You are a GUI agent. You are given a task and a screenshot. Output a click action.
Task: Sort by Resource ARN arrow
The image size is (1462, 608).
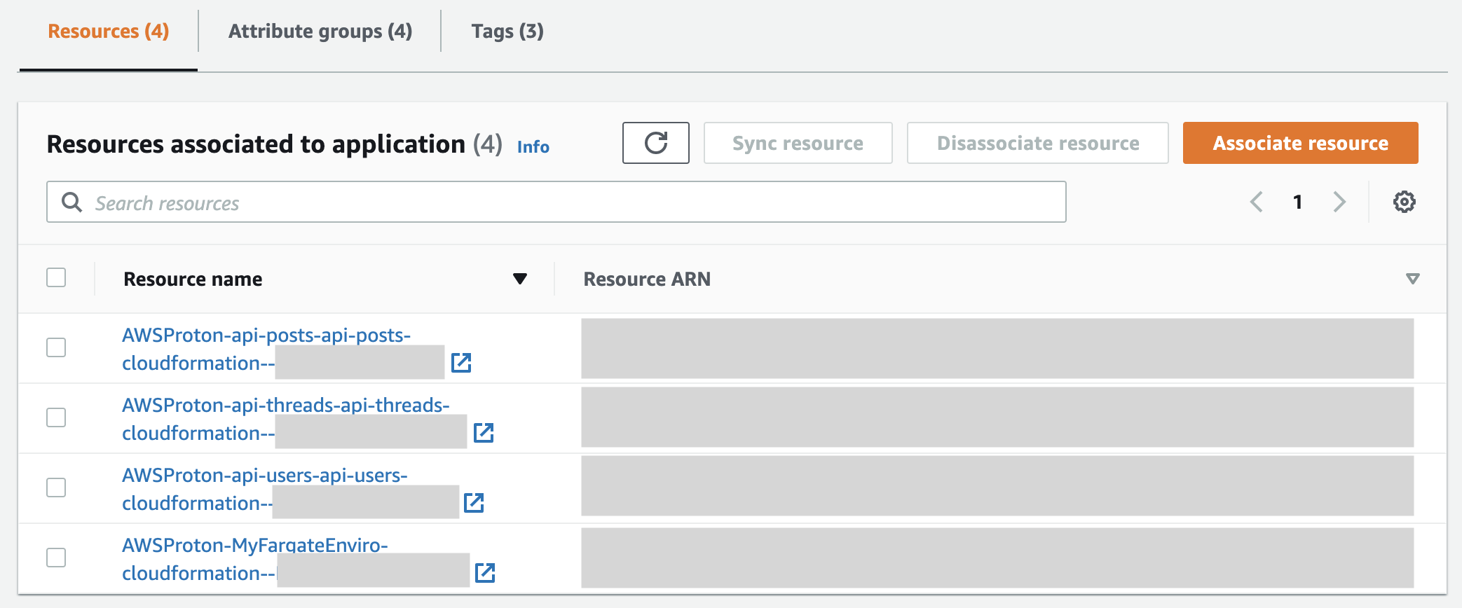click(1413, 279)
